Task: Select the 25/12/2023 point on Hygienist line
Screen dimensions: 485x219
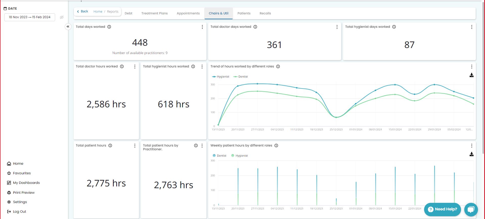Action: tap(336, 117)
